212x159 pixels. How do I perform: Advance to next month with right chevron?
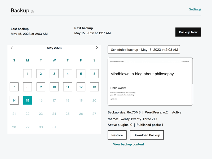click(x=97, y=48)
